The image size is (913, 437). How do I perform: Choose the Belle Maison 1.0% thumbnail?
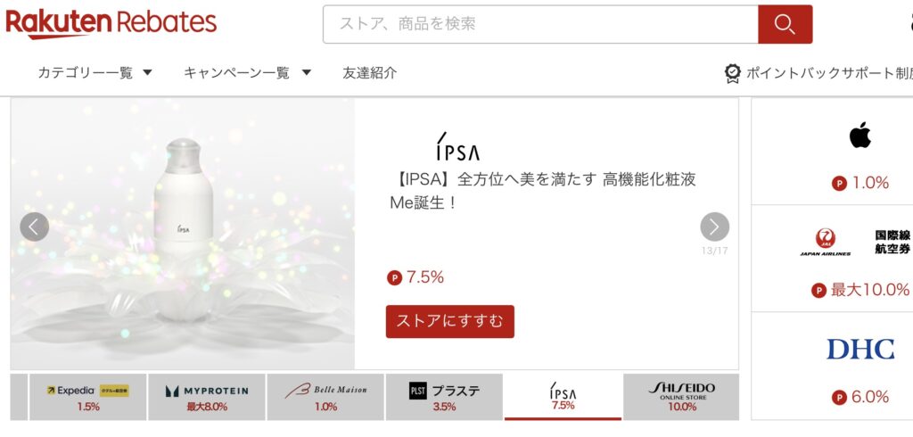coord(325,397)
